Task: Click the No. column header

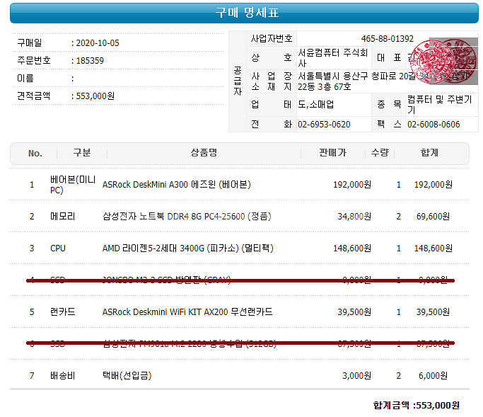Action: [35, 154]
